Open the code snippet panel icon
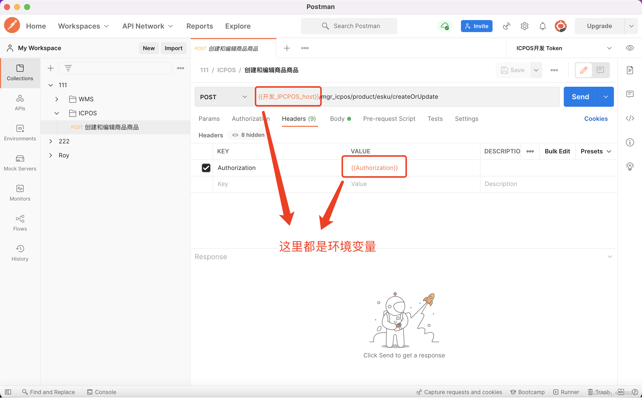The image size is (642, 398). 630,119
